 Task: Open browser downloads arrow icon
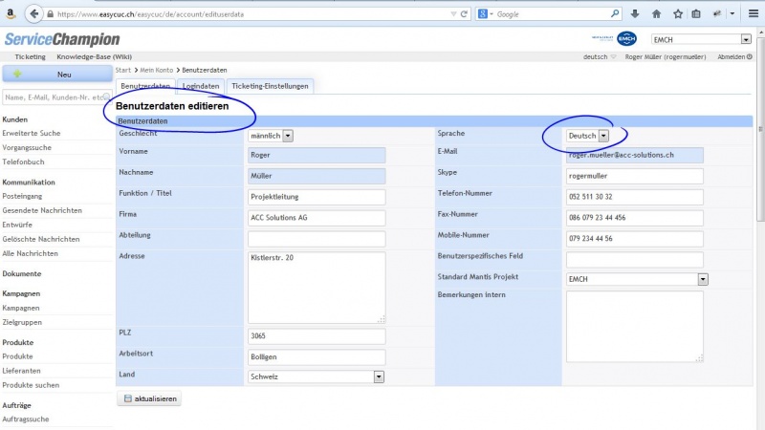click(635, 14)
